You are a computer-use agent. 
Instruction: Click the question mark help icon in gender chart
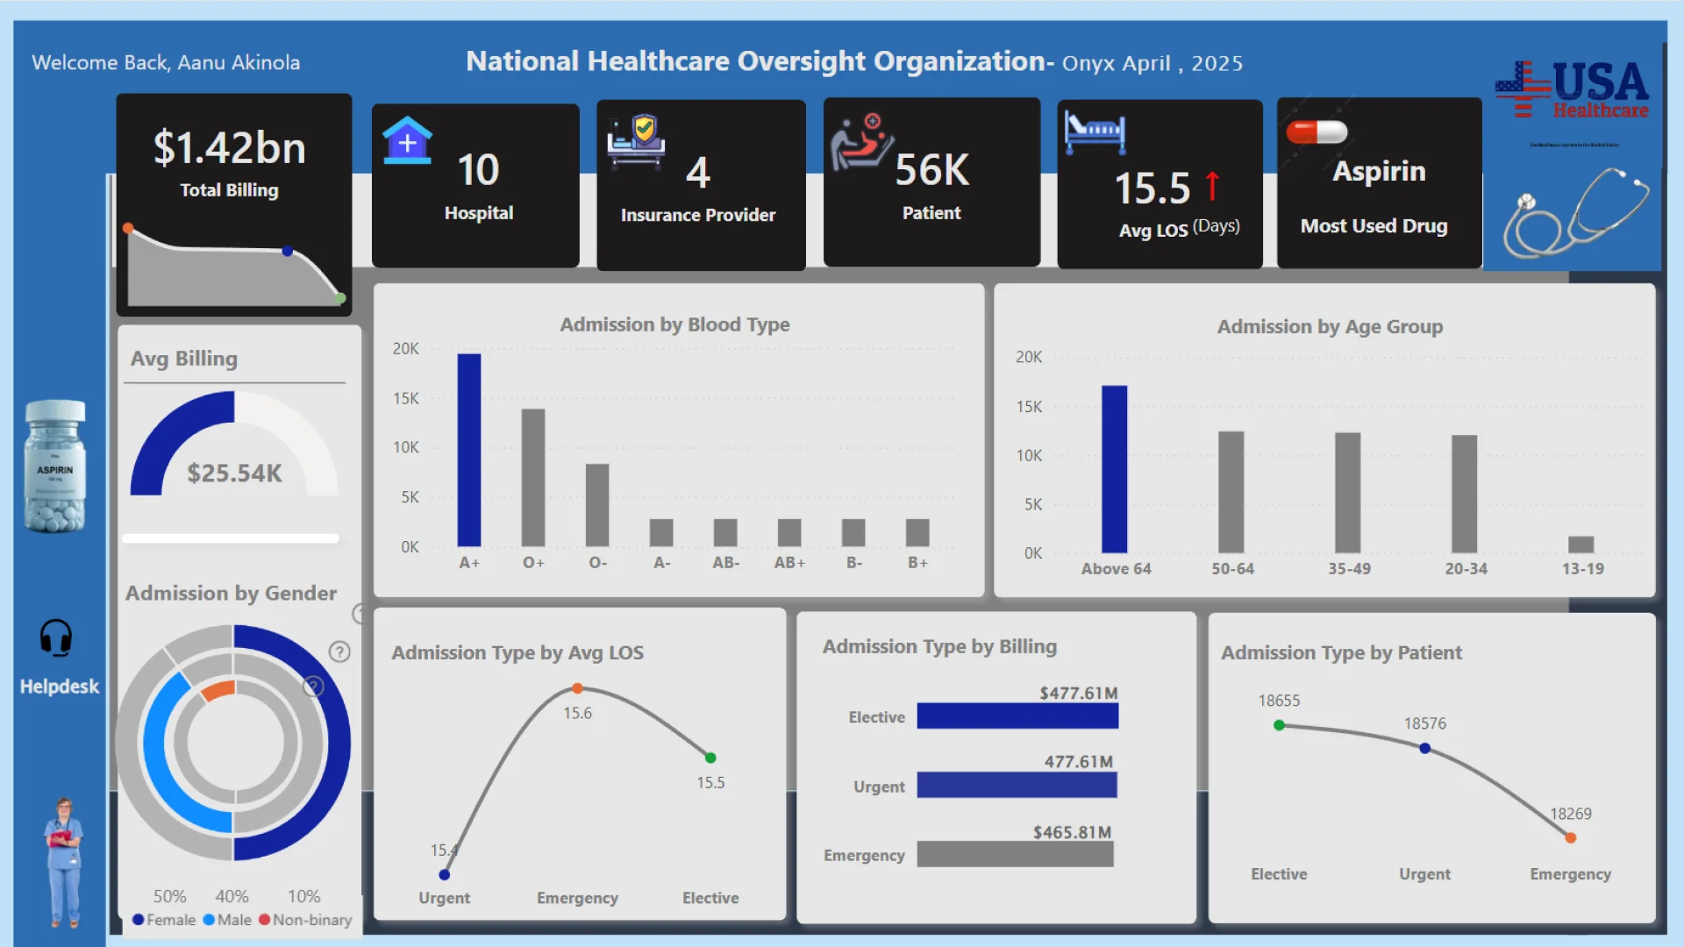(339, 652)
